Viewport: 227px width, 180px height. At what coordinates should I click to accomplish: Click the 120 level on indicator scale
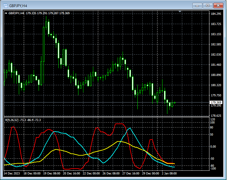[213, 119]
